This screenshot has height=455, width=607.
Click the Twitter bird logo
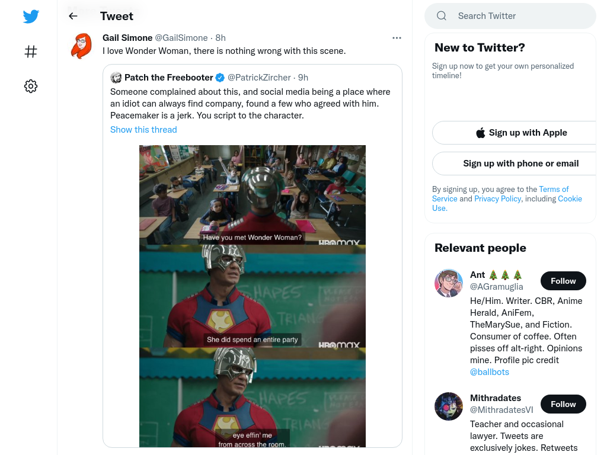(x=31, y=16)
